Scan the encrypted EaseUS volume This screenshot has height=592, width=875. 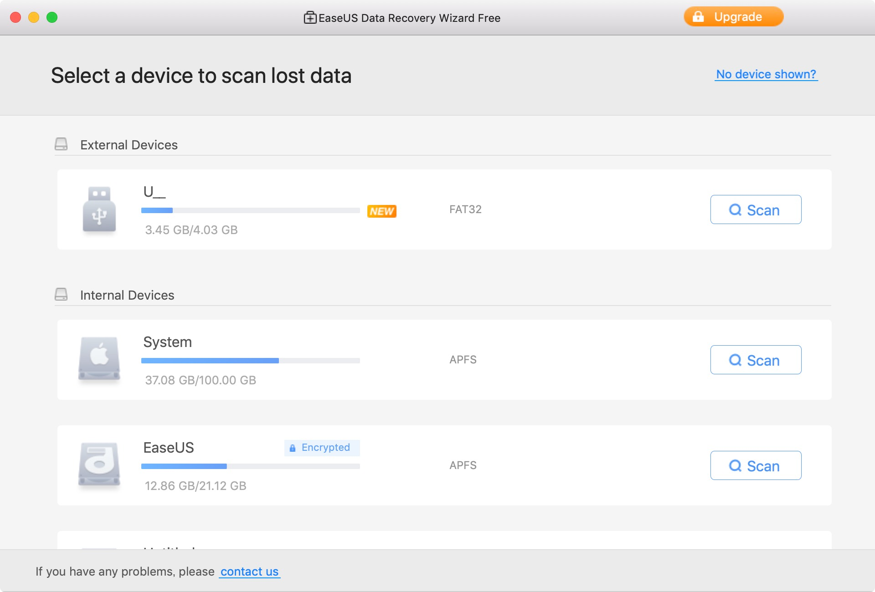coord(756,465)
